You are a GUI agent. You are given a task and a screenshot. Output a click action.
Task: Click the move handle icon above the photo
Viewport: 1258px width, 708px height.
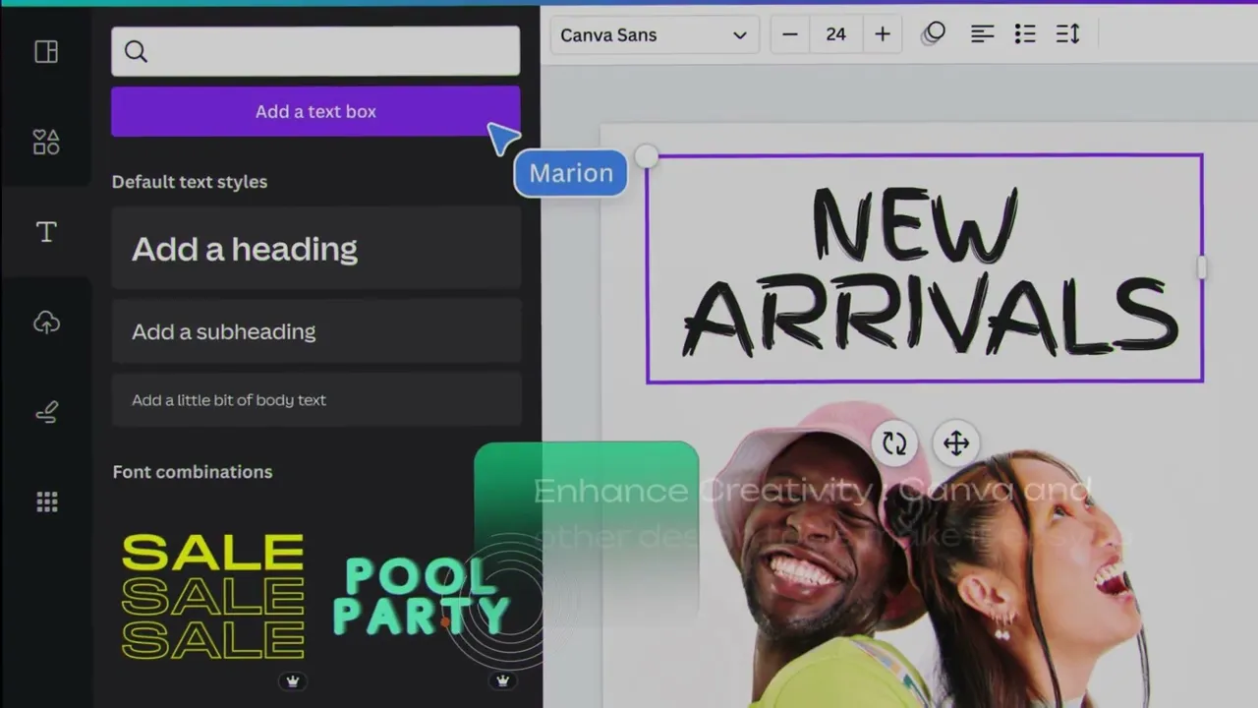pyautogui.click(x=956, y=443)
